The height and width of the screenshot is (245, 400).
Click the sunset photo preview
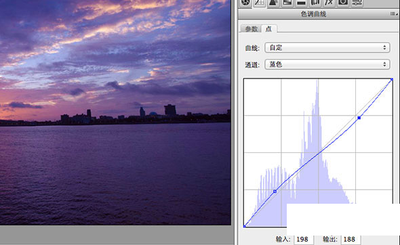[115, 112]
